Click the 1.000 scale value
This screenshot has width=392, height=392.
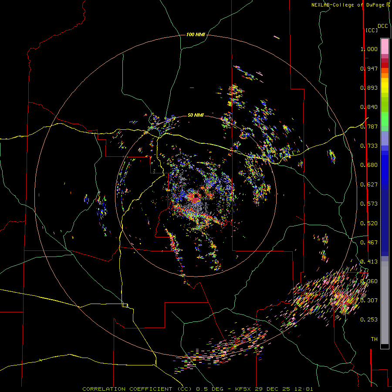coord(369,49)
